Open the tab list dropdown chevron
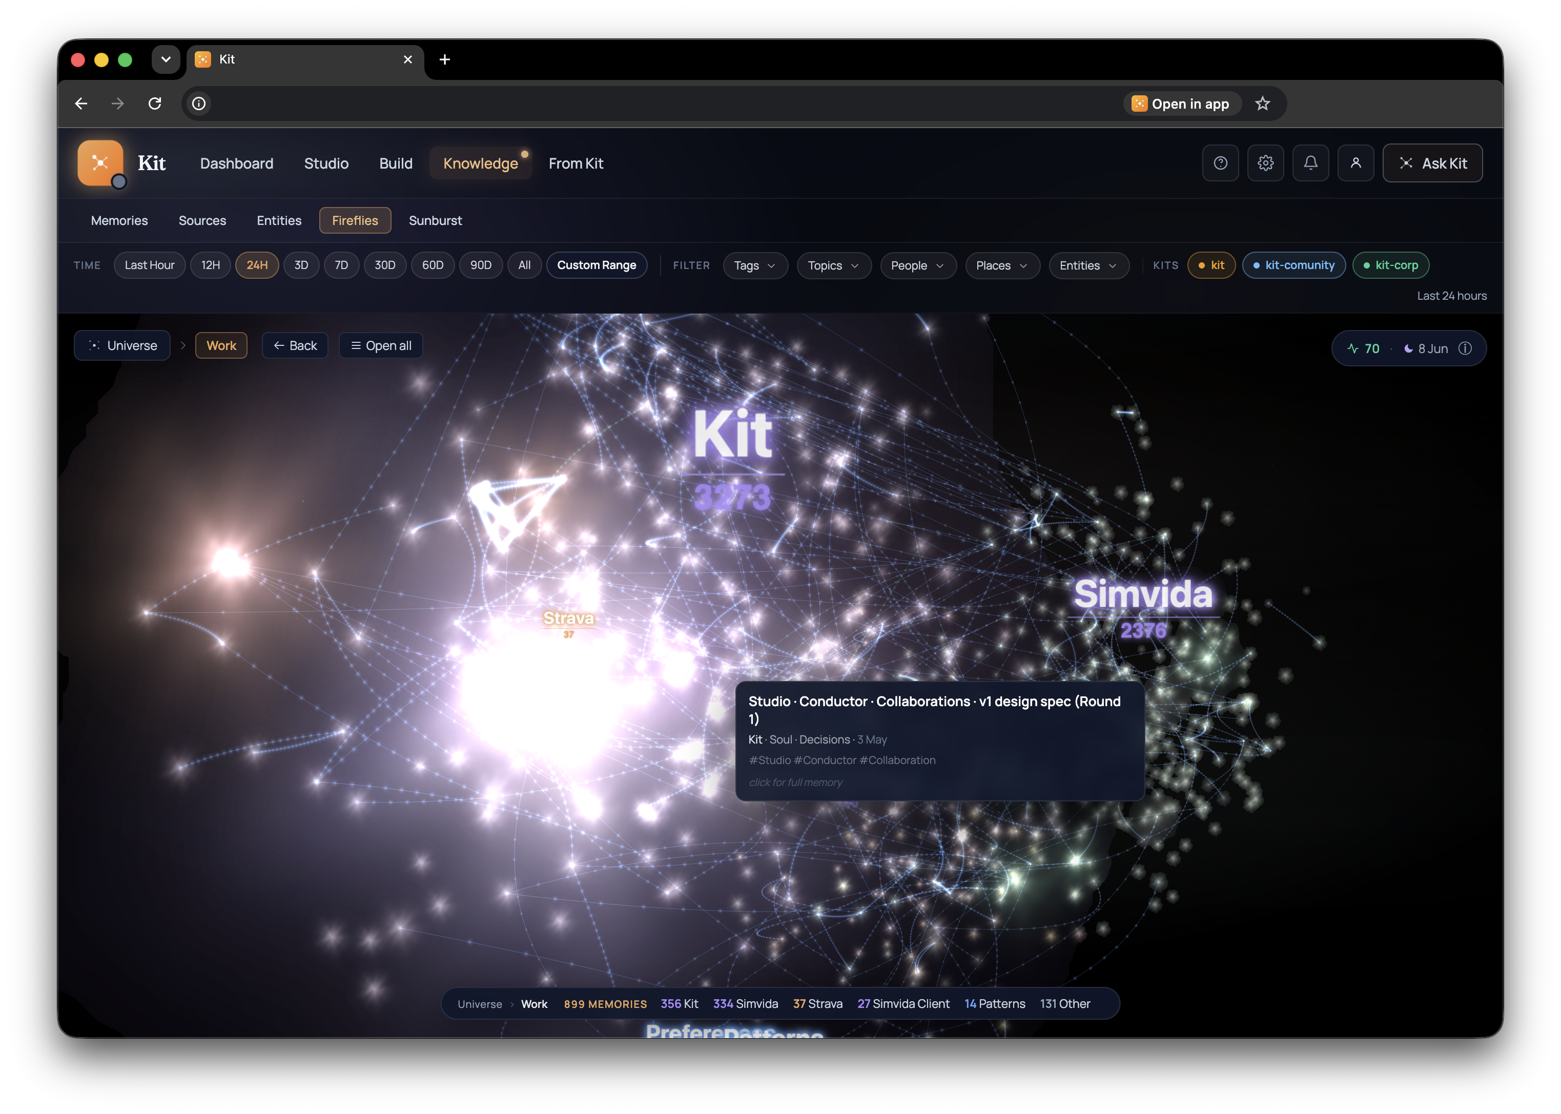The height and width of the screenshot is (1114, 1561). [x=166, y=59]
